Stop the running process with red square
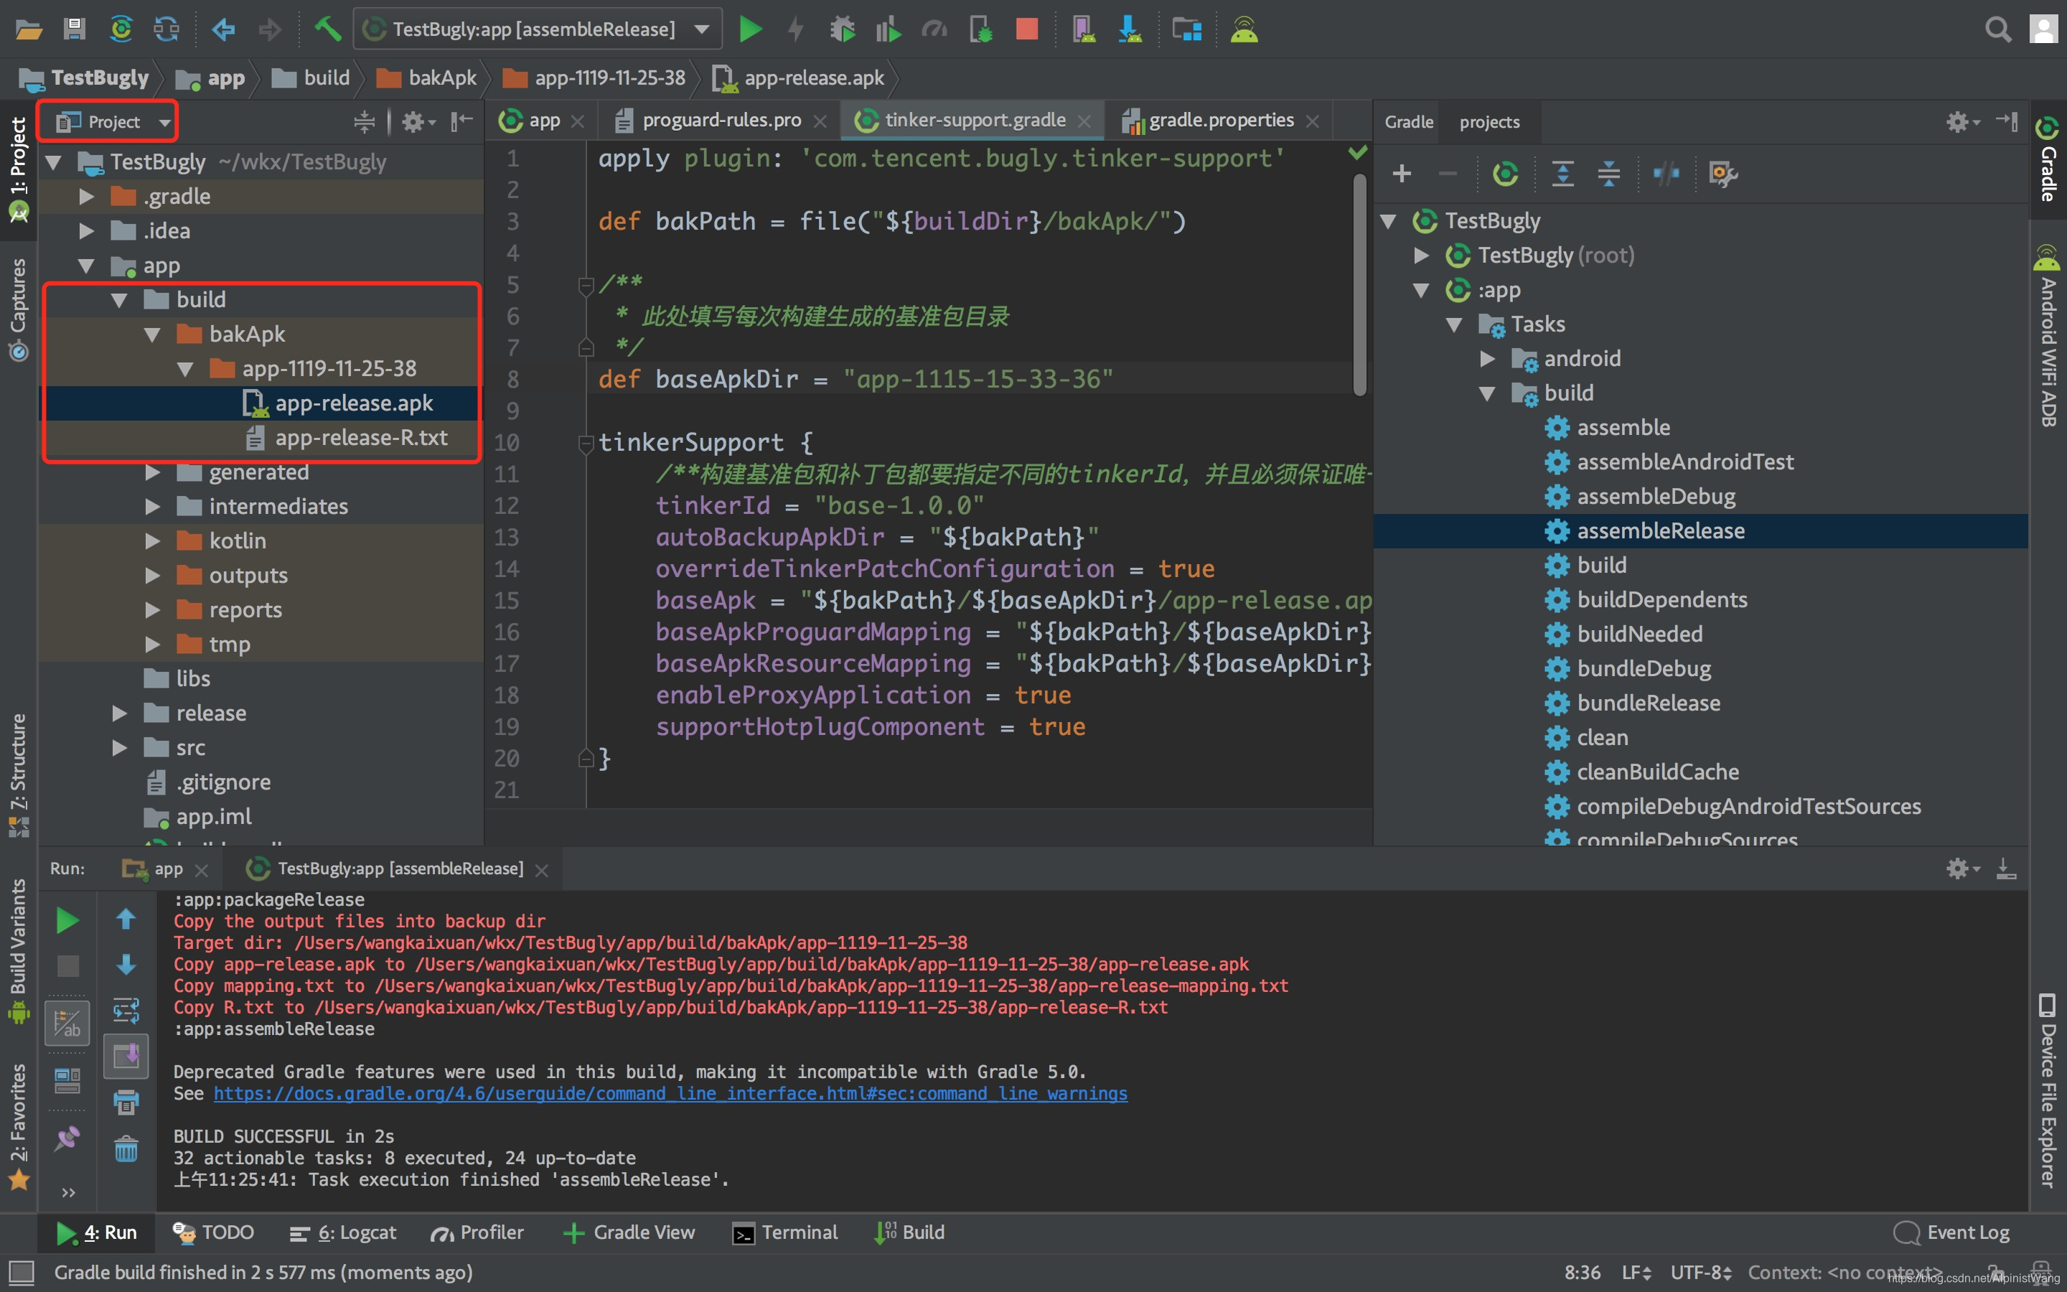 tap(1026, 30)
